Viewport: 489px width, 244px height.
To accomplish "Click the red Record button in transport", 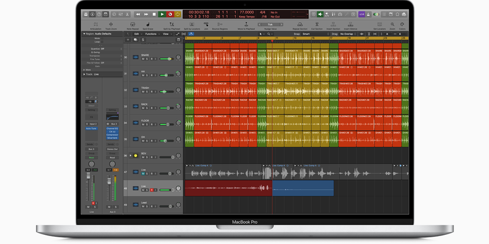I will tap(169, 13).
